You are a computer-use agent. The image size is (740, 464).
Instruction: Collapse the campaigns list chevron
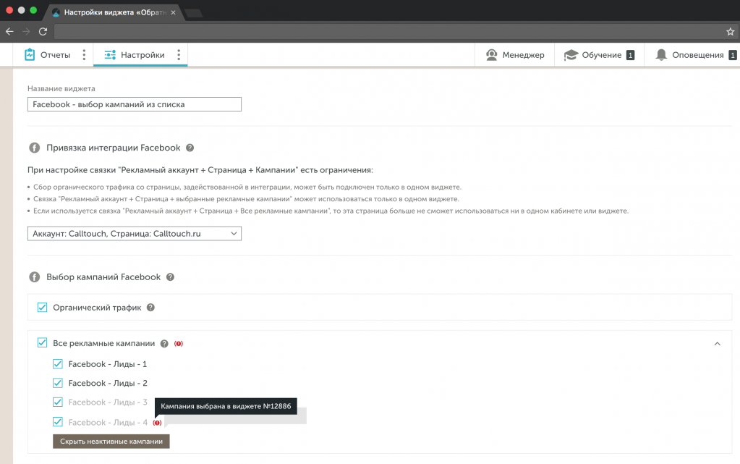tap(718, 344)
